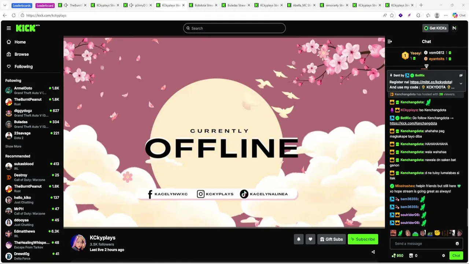The image size is (469, 264).
Task: Click the green Chat send button
Action: click(456, 256)
